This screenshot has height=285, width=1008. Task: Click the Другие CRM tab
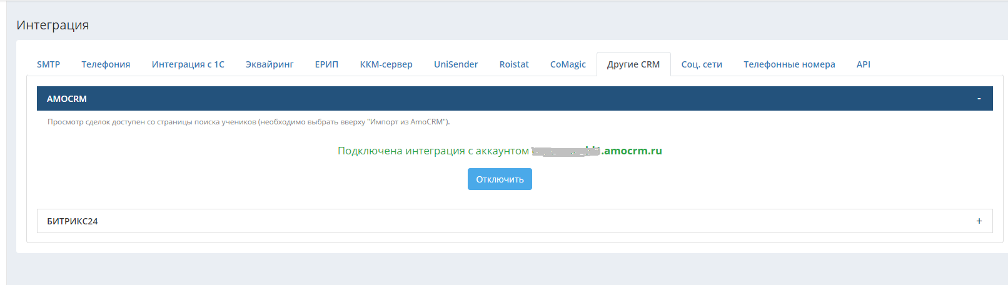point(633,64)
